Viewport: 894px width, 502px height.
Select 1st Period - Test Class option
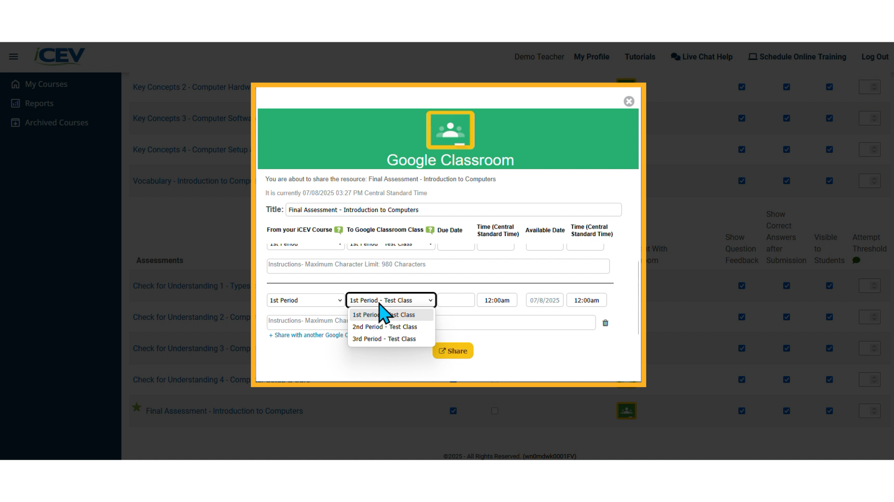pyautogui.click(x=392, y=315)
